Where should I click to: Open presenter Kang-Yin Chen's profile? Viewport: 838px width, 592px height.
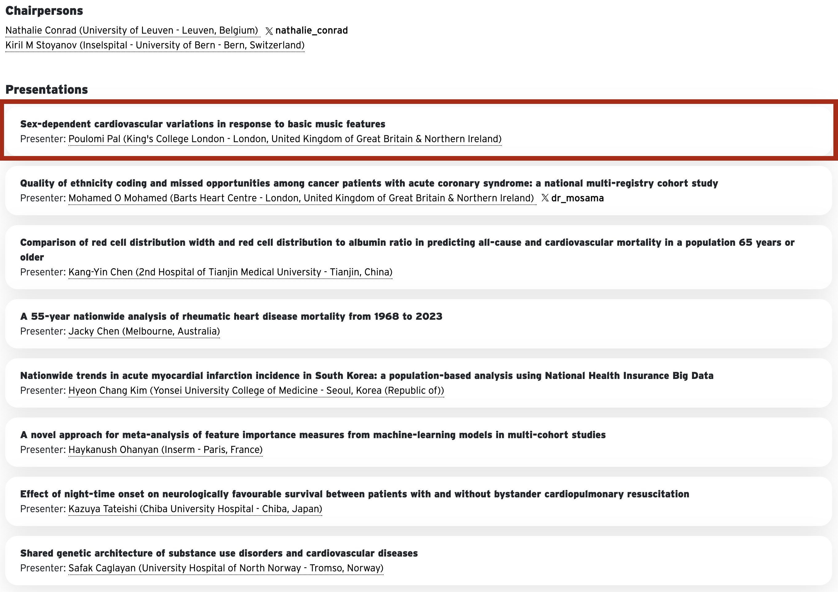click(230, 273)
